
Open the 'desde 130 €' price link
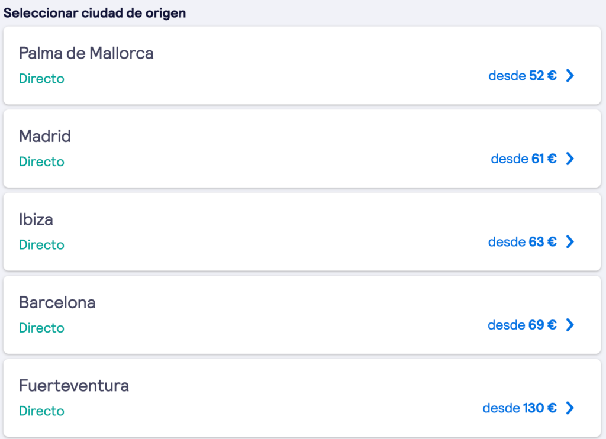(519, 408)
